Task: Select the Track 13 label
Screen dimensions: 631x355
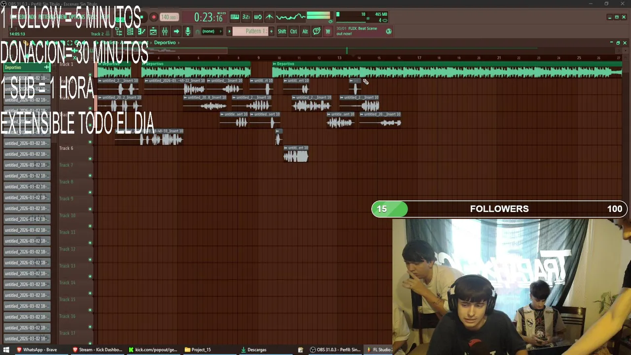Action: click(x=67, y=266)
